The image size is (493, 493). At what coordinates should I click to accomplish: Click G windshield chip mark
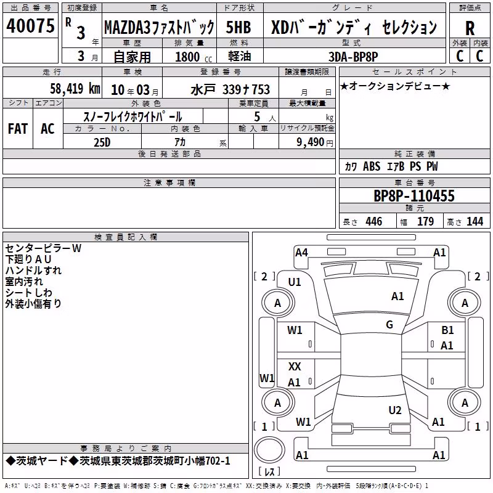point(389,325)
